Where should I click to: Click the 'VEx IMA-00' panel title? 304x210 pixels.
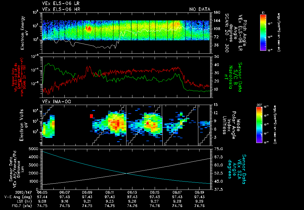56,102
